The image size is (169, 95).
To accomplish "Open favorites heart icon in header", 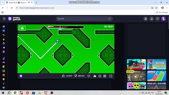I will (x=157, y=19).
